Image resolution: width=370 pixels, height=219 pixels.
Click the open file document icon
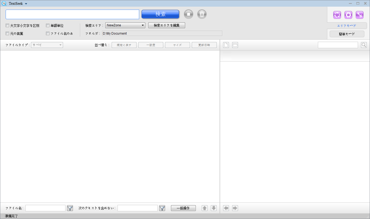pos(226,45)
